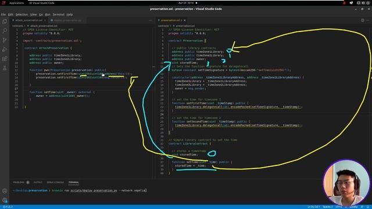Viewport: 372px width, 209px height.
Task: Click 'owner = msg.sender;' line in the right editor
Action: [191, 88]
